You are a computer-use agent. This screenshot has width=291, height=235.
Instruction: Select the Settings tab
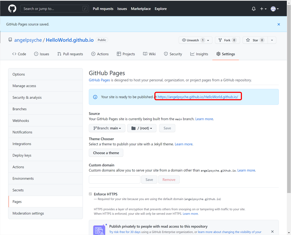pos(226,54)
